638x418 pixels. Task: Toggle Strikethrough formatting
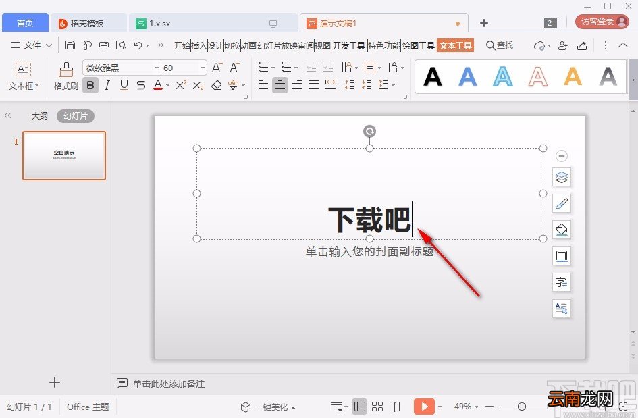coord(141,85)
